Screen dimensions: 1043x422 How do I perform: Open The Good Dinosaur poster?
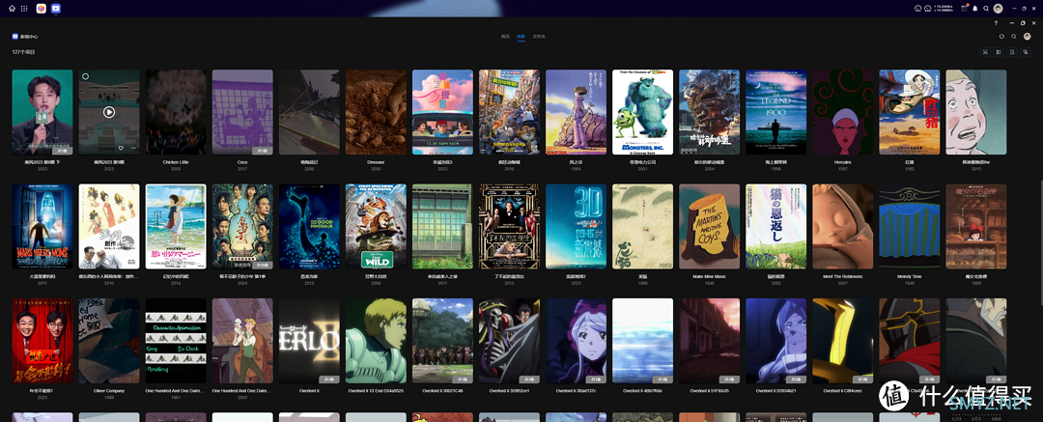(309, 226)
